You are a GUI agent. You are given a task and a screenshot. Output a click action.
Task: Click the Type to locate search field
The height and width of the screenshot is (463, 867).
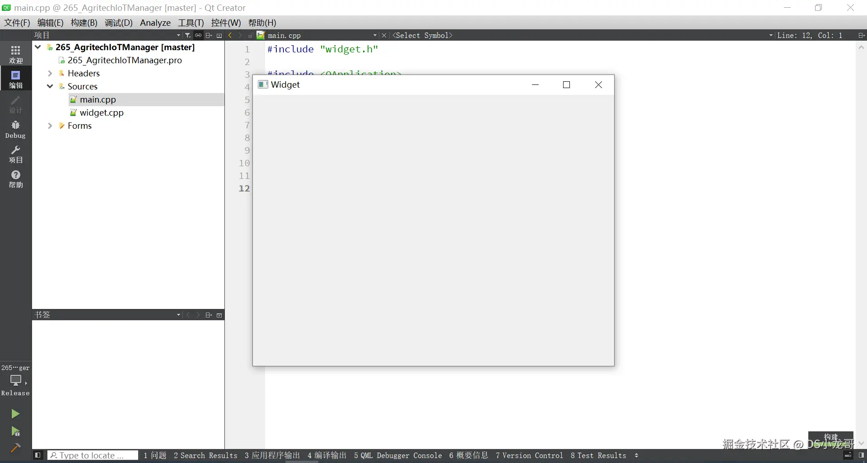click(x=93, y=455)
